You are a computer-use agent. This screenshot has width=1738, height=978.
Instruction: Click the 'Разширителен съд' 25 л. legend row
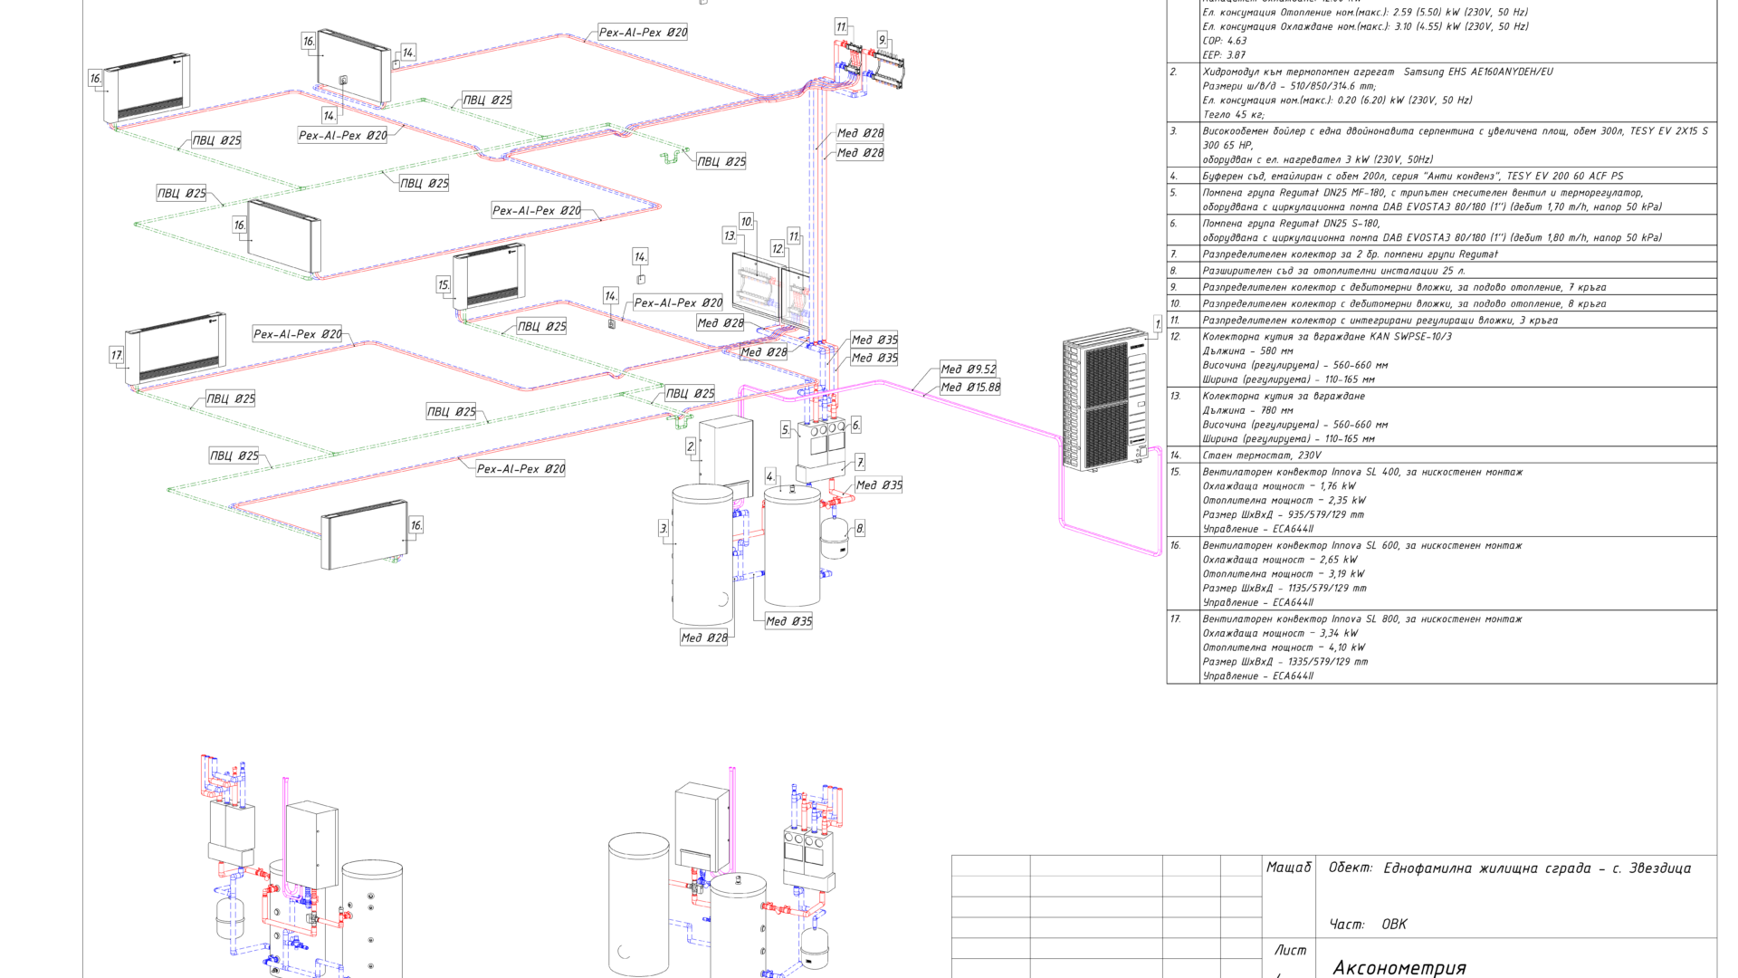coord(1442,271)
